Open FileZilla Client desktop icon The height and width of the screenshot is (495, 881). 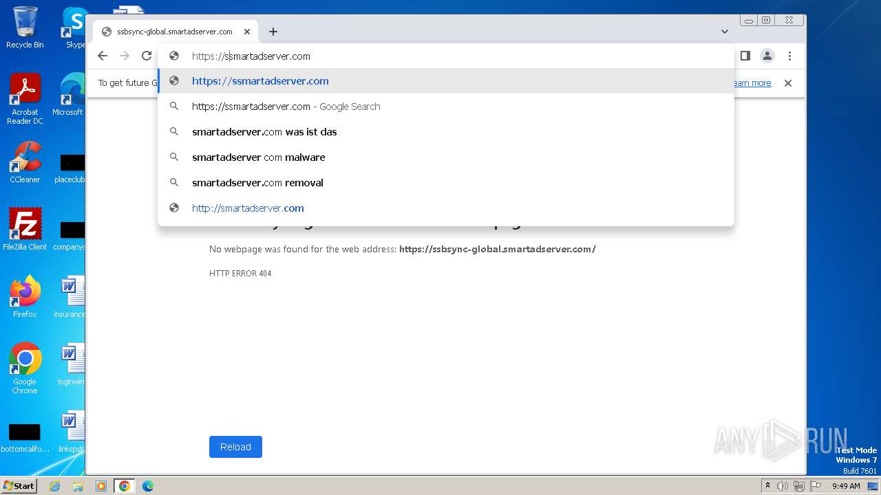click(25, 229)
